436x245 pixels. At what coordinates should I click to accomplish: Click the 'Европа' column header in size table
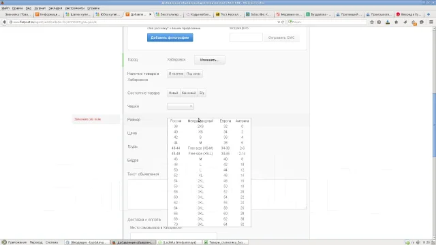click(x=225, y=121)
